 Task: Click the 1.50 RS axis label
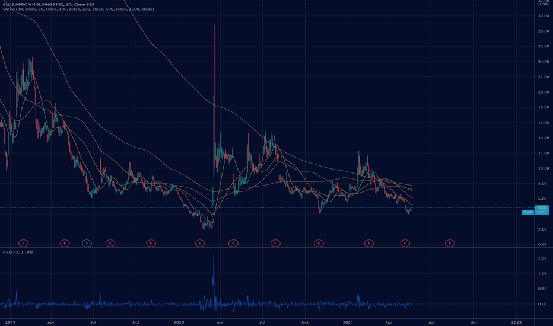click(542, 258)
